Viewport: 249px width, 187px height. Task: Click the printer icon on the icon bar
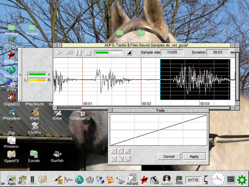(154, 180)
